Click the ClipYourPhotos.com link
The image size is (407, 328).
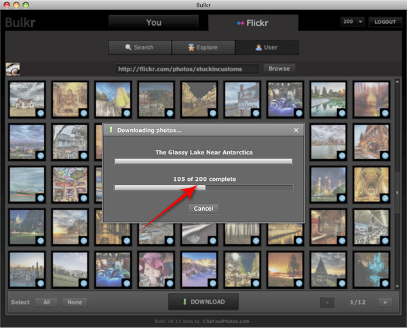click(226, 321)
